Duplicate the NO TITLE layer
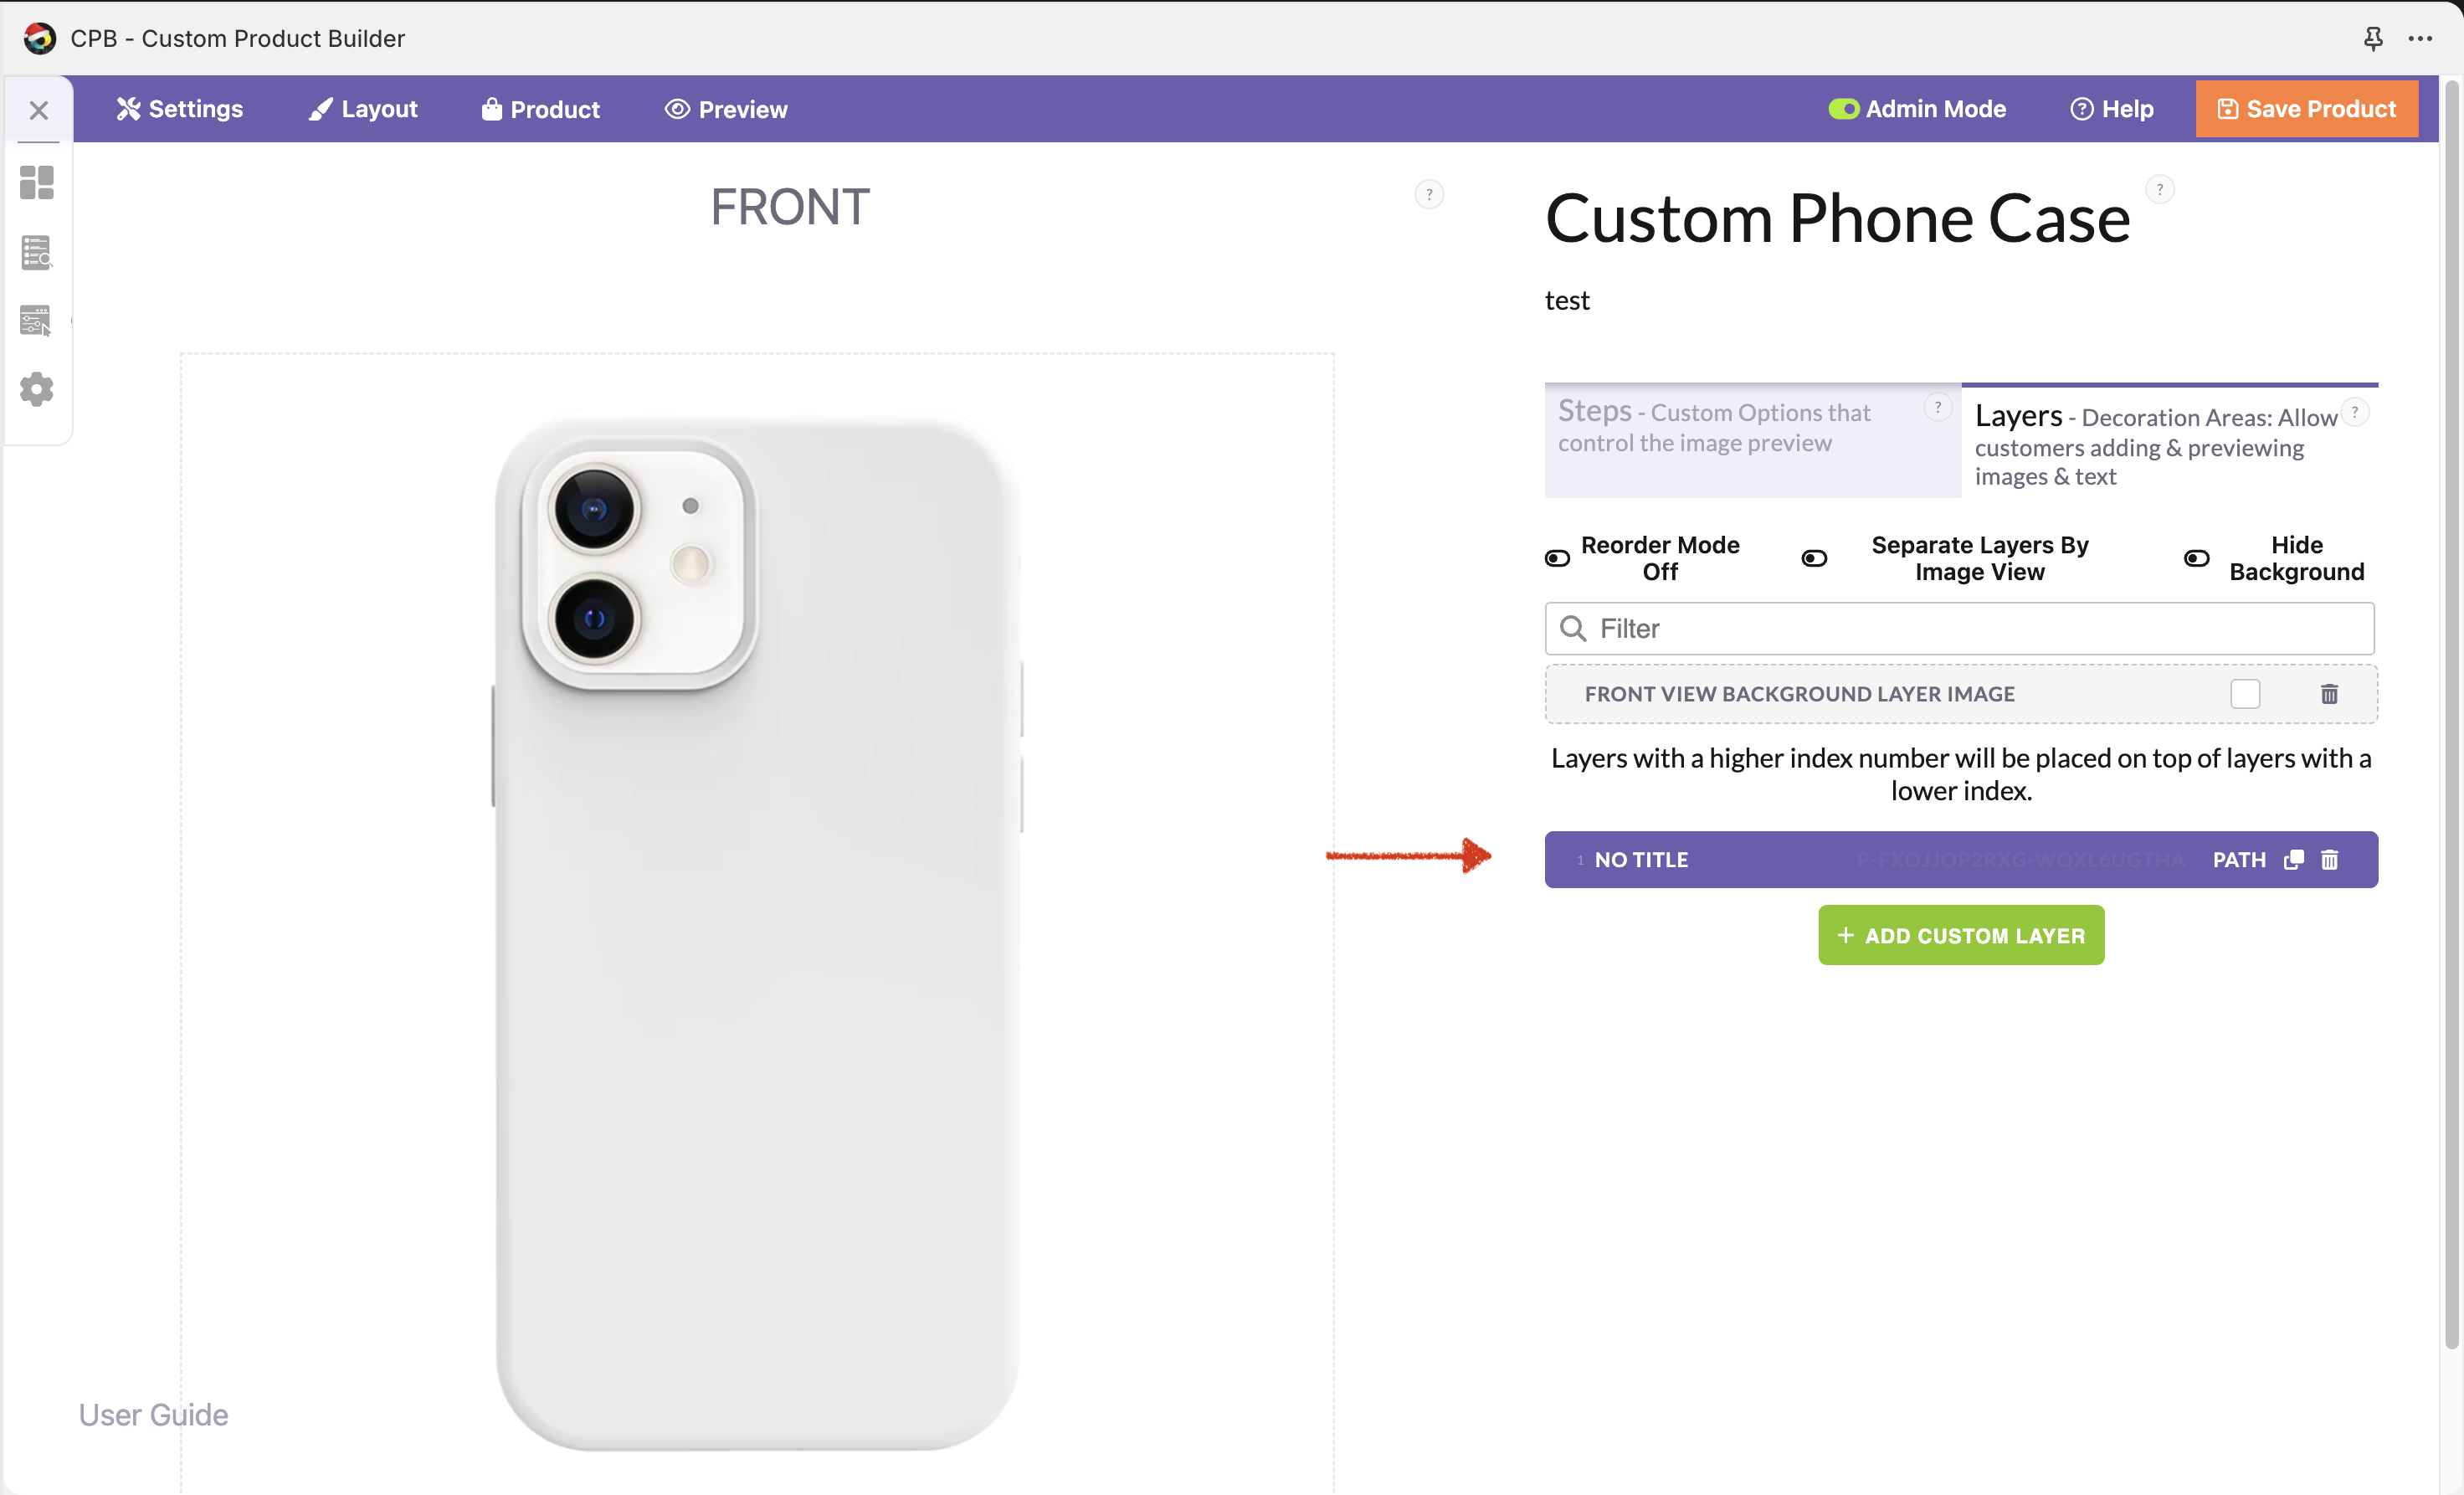This screenshot has height=1495, width=2464. (x=2294, y=860)
